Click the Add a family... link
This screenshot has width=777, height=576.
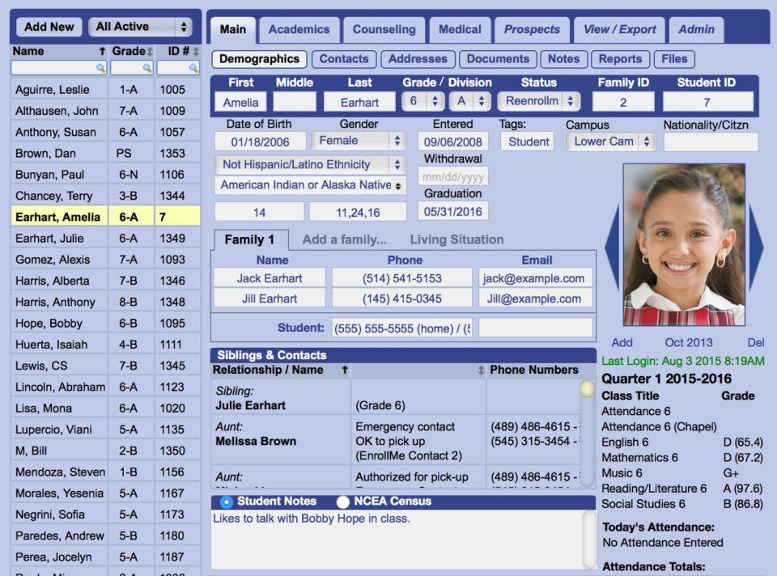pos(345,239)
